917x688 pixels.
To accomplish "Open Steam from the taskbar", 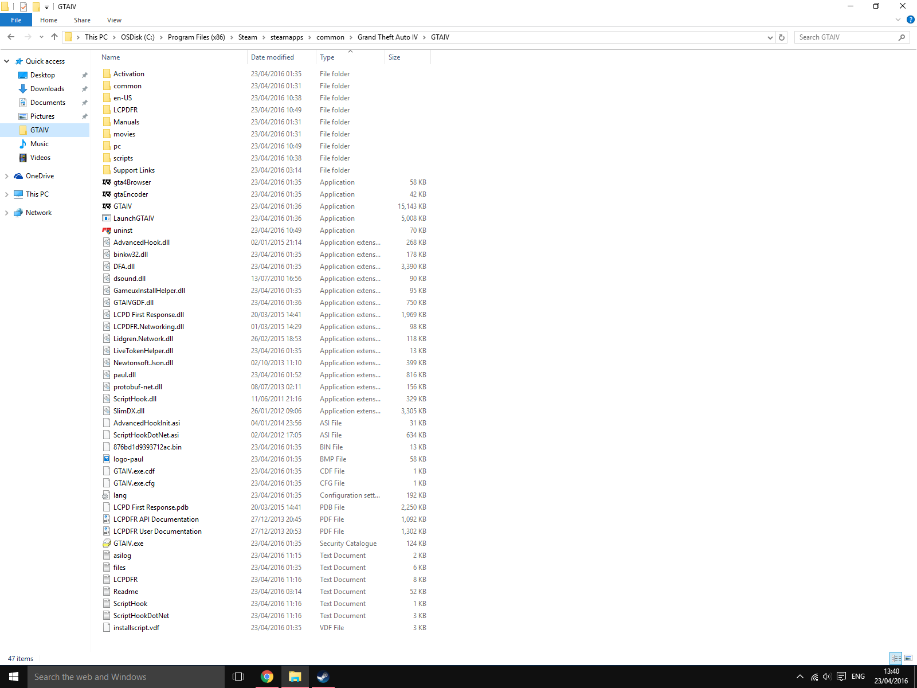I will [323, 677].
